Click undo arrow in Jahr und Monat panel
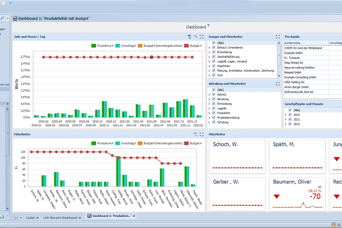Screen dimensions: 342x228 [x=195, y=37]
